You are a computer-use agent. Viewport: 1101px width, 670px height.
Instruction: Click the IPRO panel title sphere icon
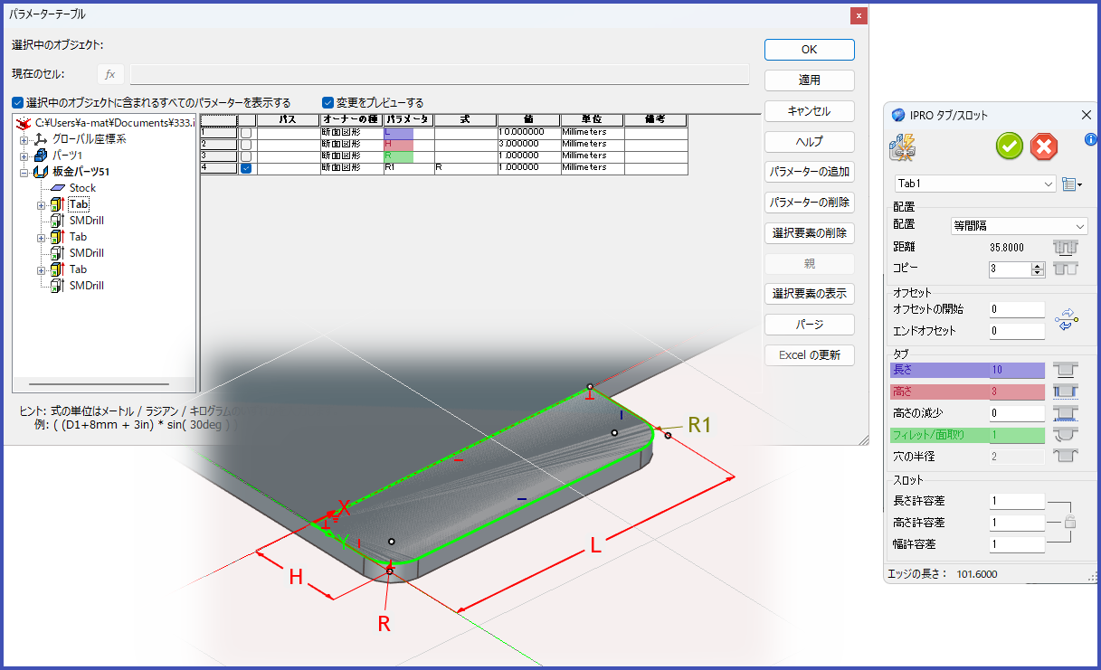pos(898,115)
